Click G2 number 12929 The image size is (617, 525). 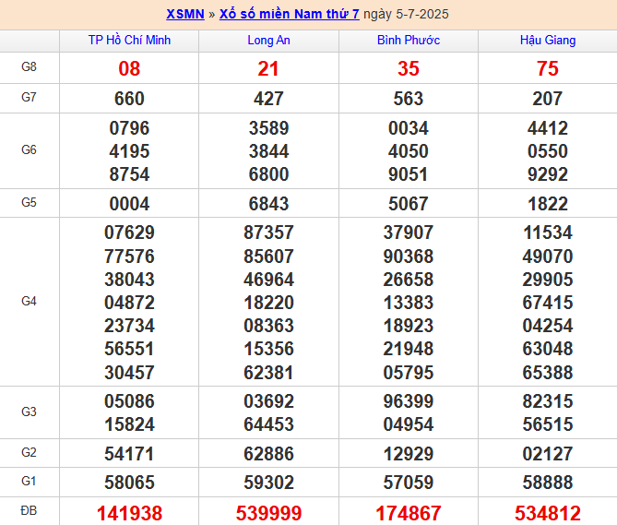click(409, 454)
